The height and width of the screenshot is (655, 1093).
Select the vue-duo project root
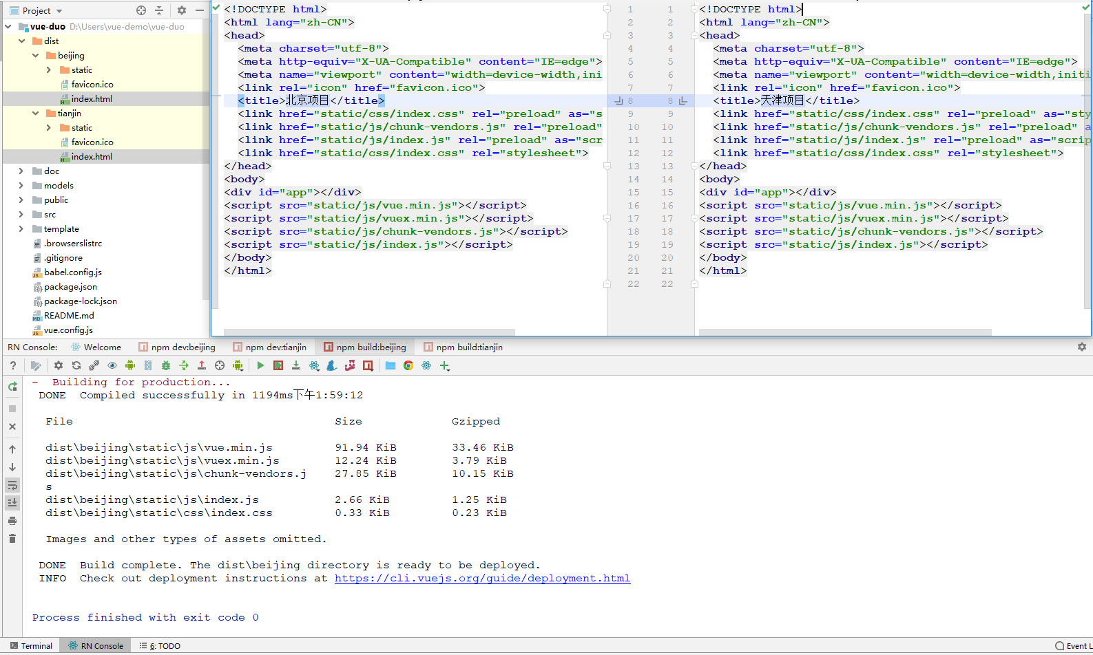click(48, 27)
